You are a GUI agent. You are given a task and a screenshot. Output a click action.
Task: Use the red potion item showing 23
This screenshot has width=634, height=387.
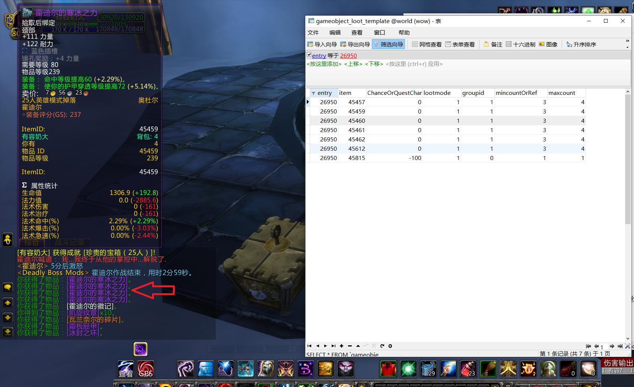click(469, 369)
